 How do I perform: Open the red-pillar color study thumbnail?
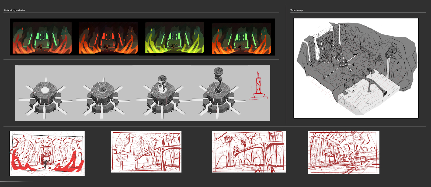click(x=108, y=38)
